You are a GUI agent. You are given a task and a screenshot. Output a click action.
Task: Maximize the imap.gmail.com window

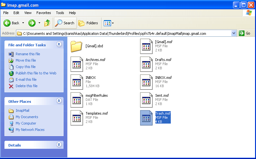244,5
